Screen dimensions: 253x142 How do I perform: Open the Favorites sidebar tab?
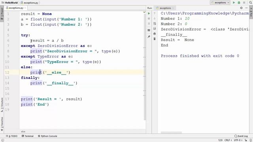click(x=2, y=124)
